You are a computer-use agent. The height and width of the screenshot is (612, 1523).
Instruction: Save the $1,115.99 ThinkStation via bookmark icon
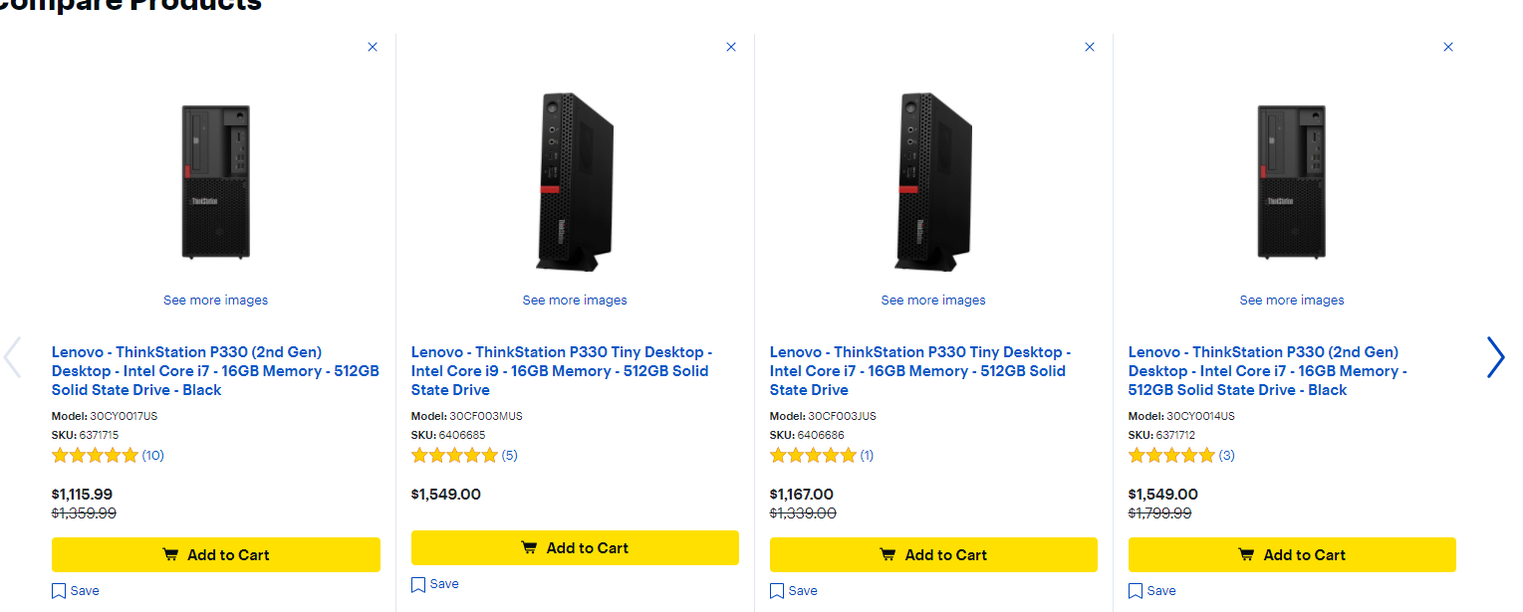[x=76, y=591]
